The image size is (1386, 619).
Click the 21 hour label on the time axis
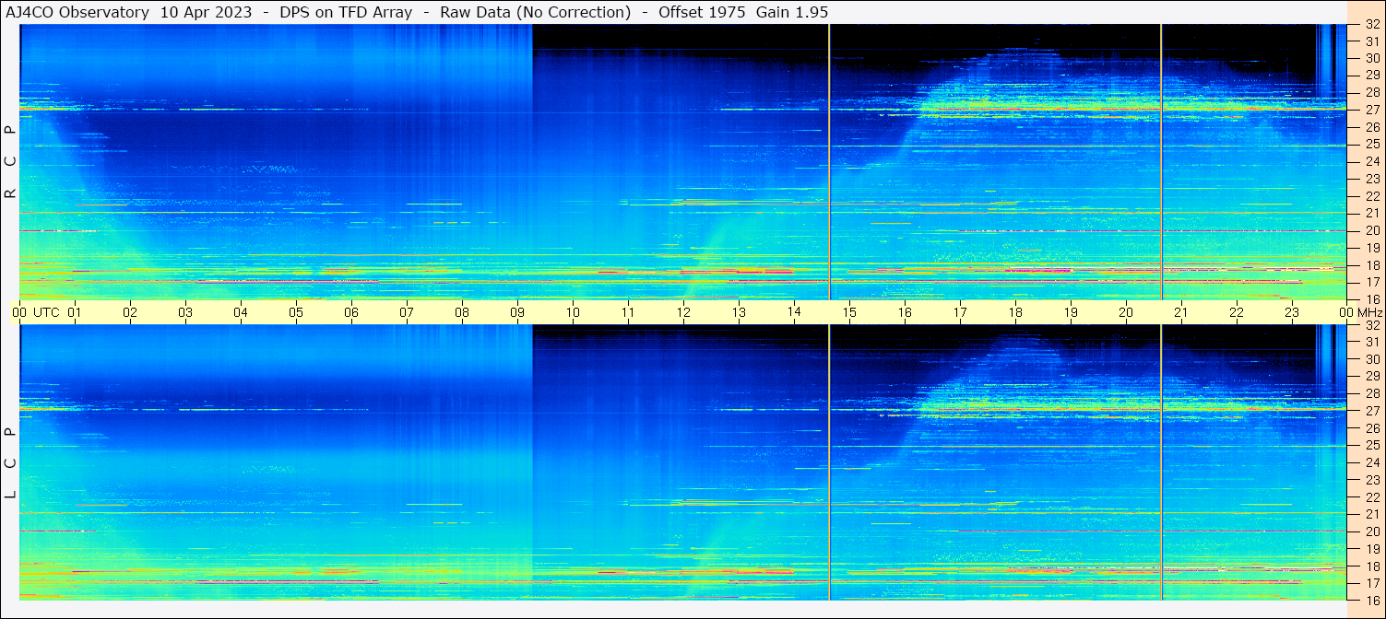coord(1181,312)
